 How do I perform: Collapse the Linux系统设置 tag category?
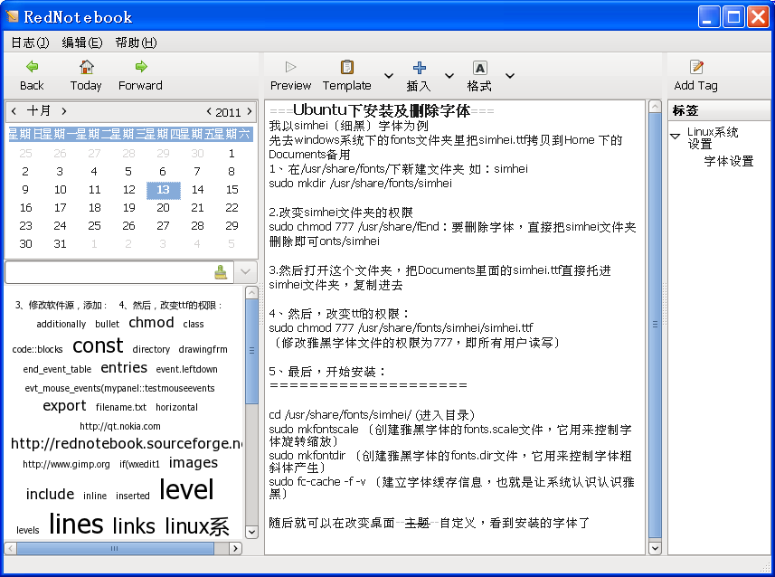click(x=676, y=136)
